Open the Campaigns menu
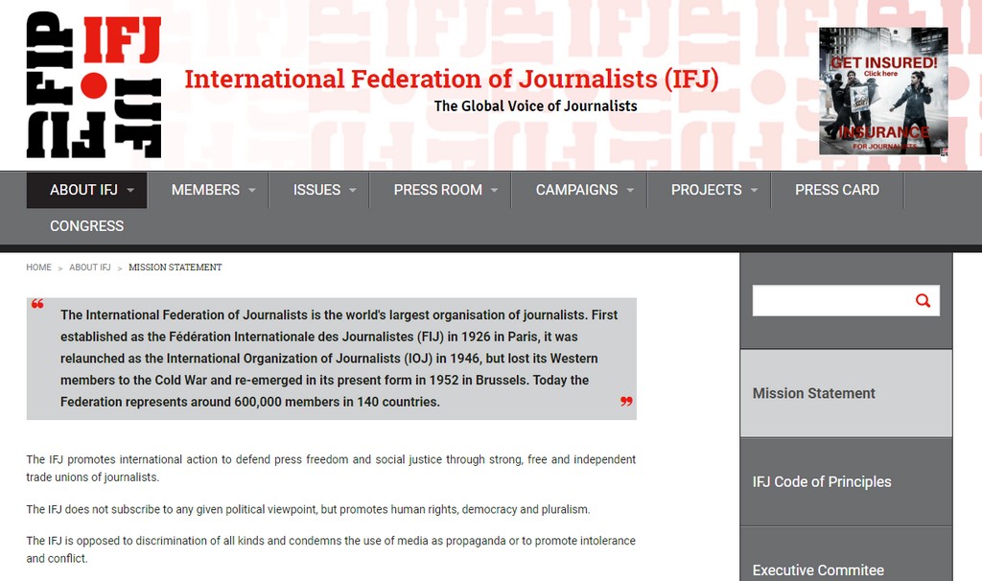This screenshot has height=581, width=982. pyautogui.click(x=579, y=190)
